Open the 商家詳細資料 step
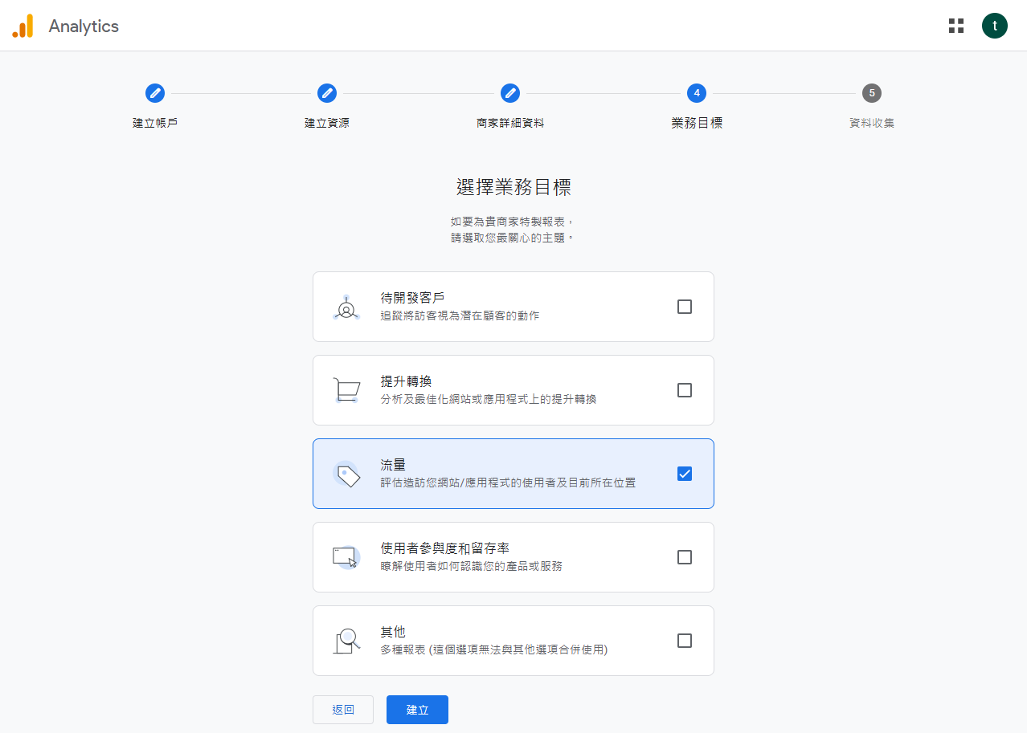1027x733 pixels. 509,93
